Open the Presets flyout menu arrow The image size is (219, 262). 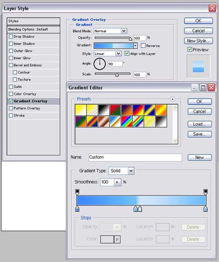tap(173, 99)
